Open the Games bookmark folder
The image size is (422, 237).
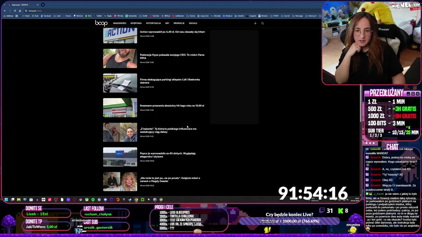coord(191,16)
